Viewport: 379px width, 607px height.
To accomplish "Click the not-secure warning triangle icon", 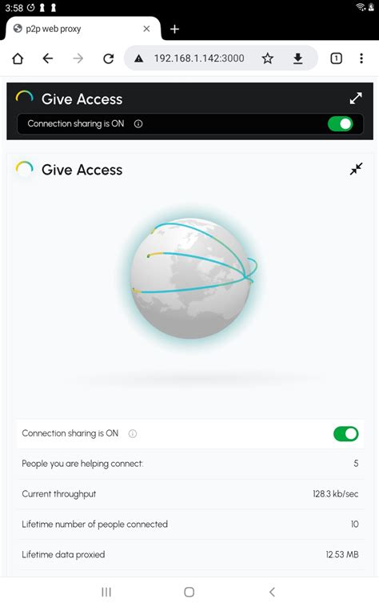I will coord(138,58).
